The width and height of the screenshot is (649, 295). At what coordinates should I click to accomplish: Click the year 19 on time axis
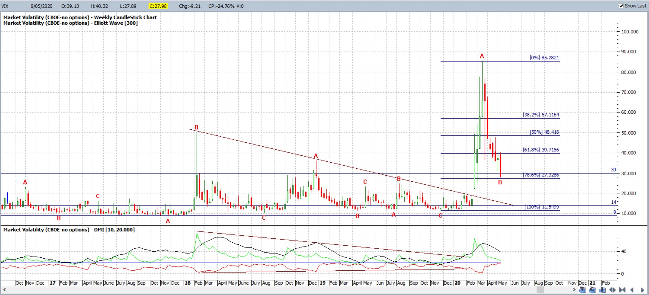coord(322,283)
